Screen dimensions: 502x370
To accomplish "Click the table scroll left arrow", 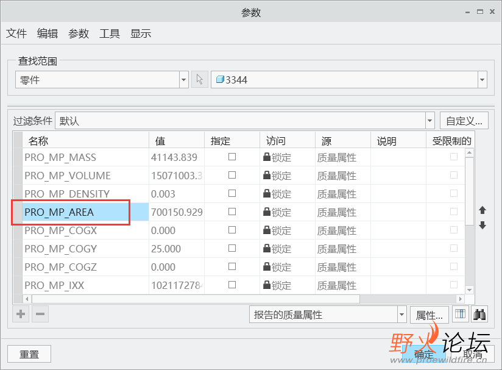I will click(27, 299).
